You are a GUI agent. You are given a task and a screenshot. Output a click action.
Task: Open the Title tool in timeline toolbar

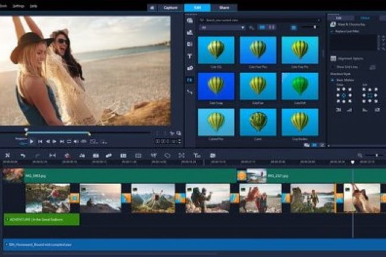pyautogui.click(x=197, y=156)
